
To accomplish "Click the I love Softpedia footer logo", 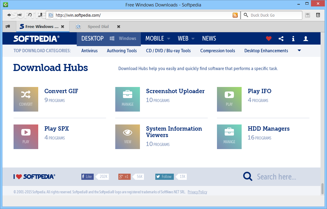I will tap(35, 176).
